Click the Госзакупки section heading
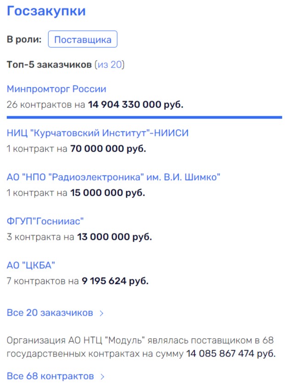 coord(45,11)
